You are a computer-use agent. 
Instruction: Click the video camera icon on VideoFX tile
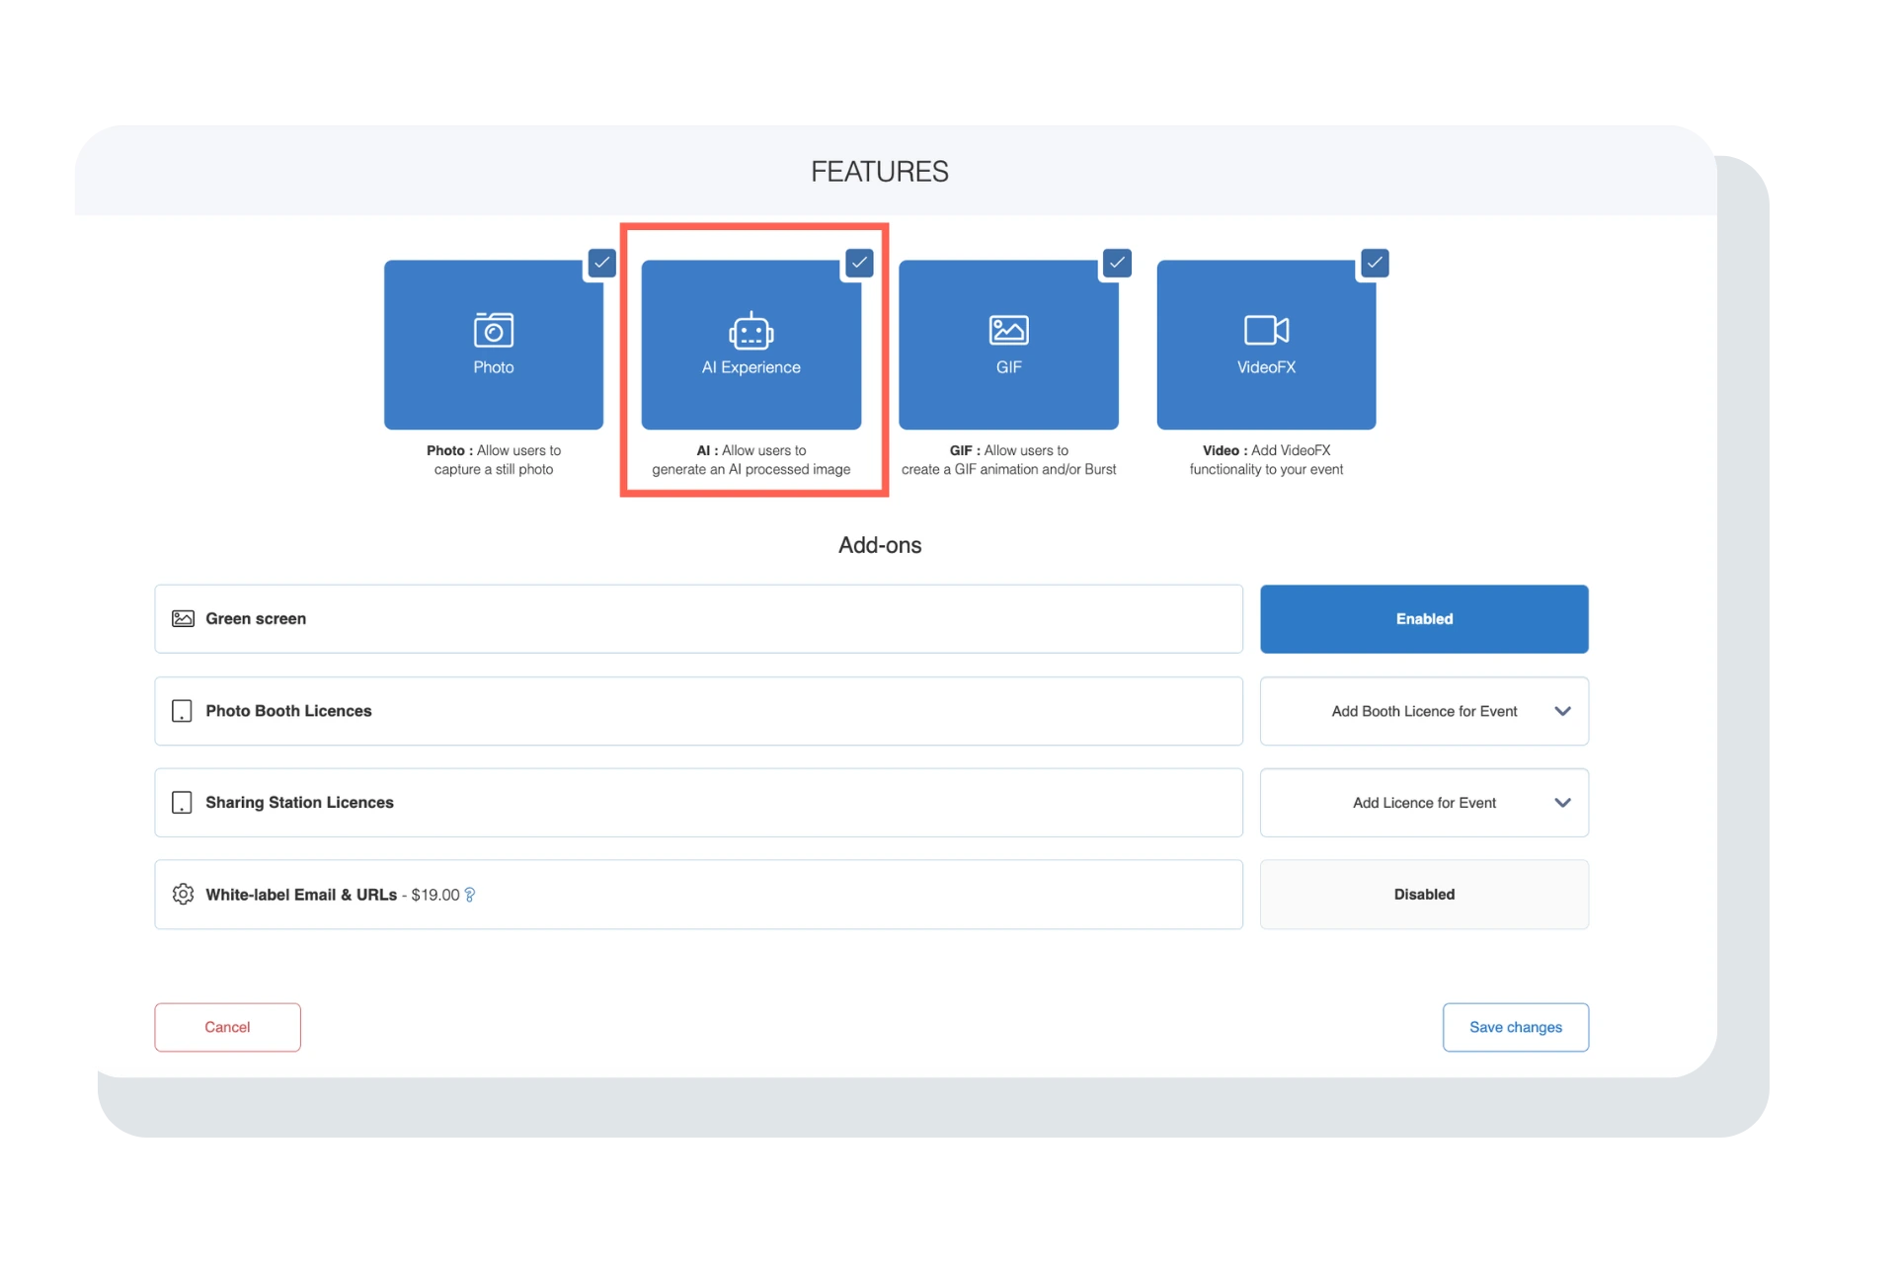(x=1266, y=330)
